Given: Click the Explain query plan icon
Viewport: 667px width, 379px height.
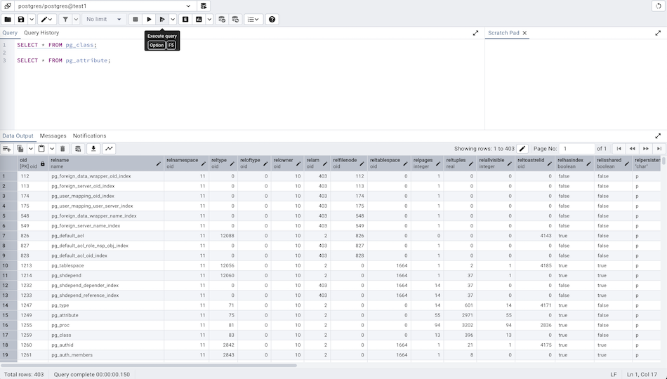Looking at the screenshot, I should click(185, 20).
